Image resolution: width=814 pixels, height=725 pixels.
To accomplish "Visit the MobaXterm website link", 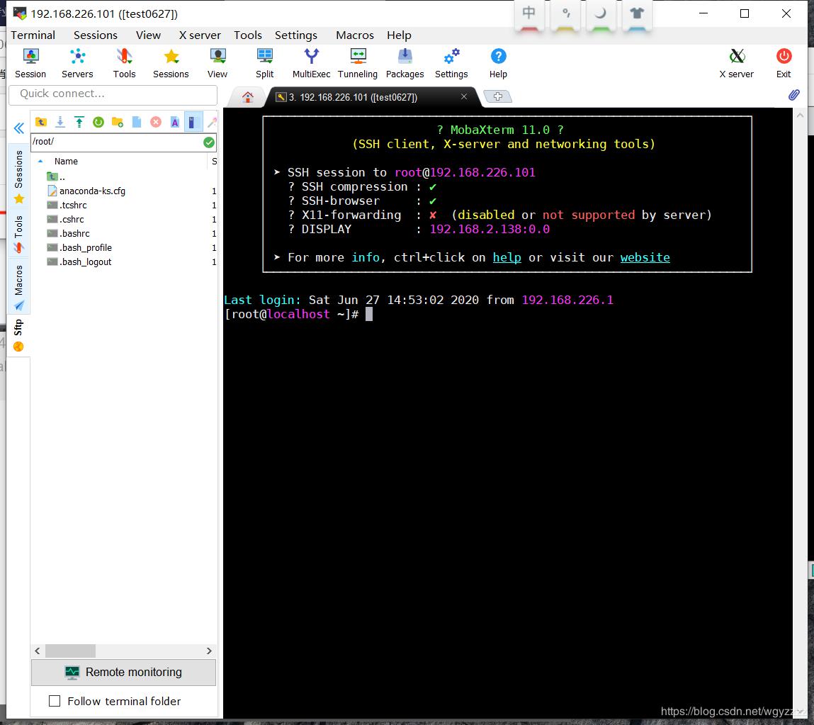I will pos(645,257).
